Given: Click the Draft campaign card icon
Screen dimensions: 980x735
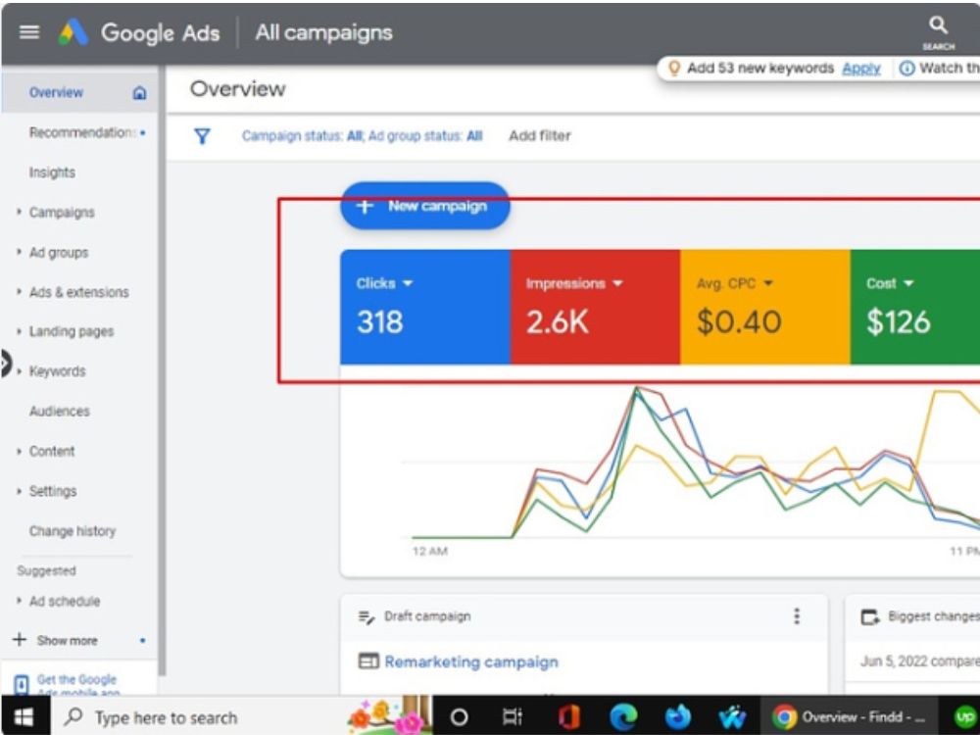Looking at the screenshot, I should click(367, 616).
